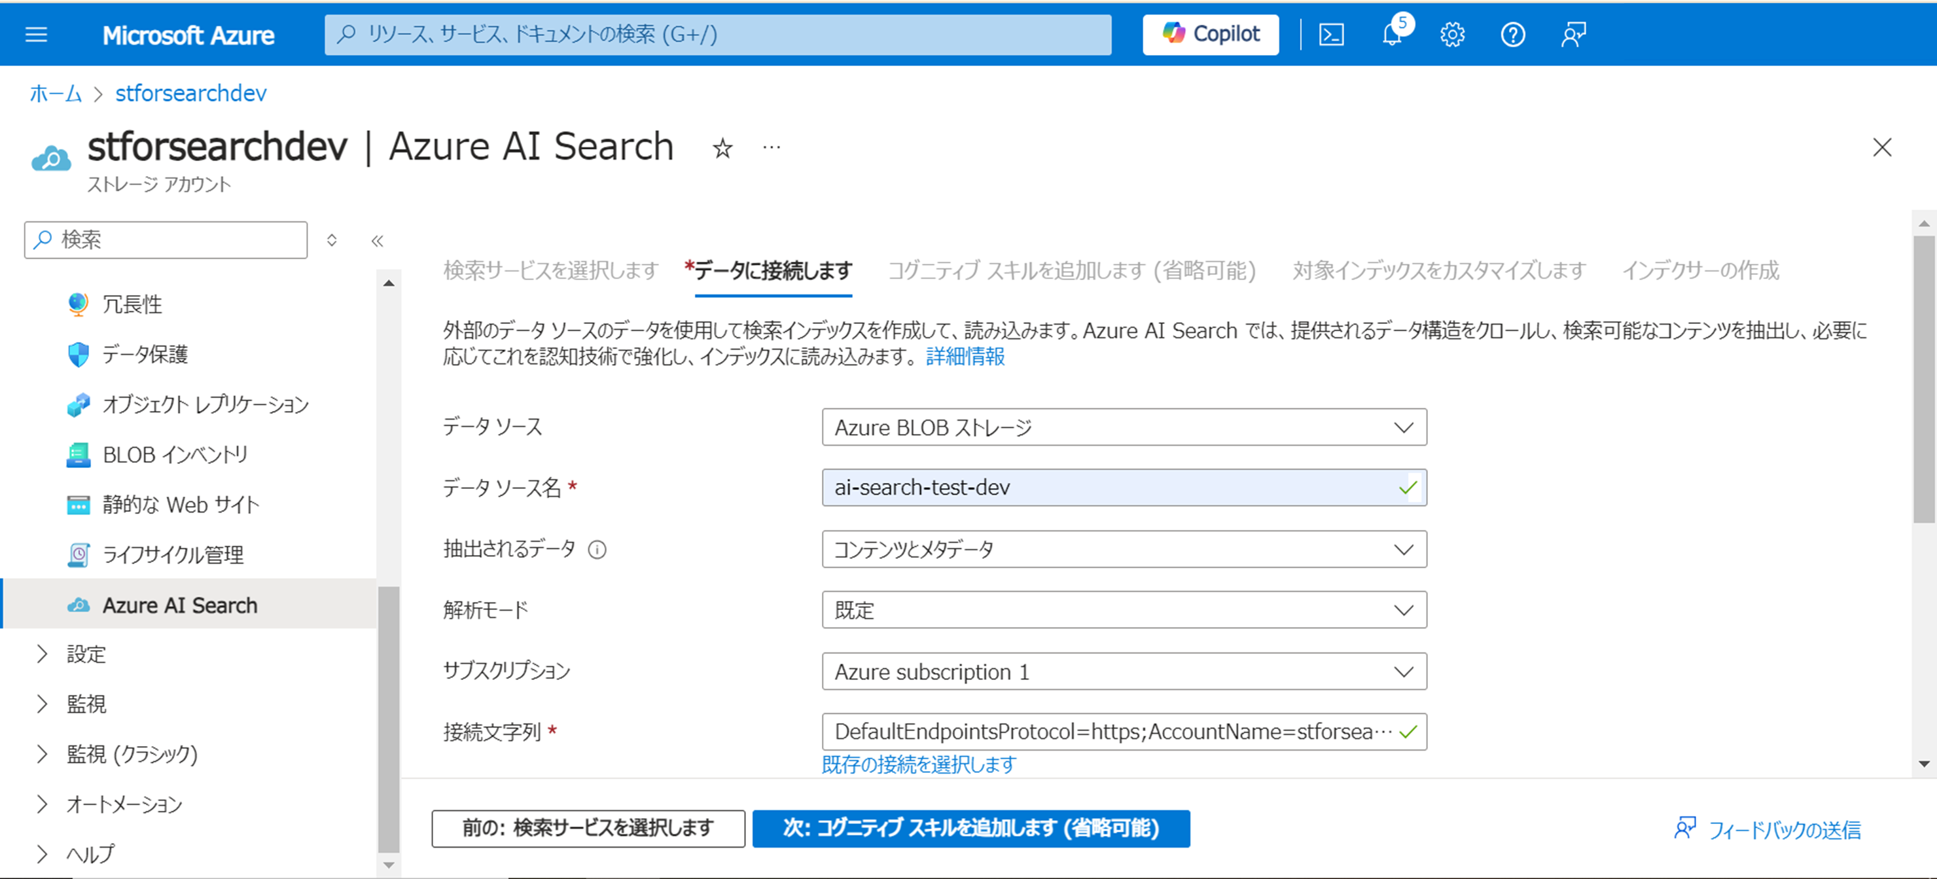Click 次: コグニティブ スキルを追加します button
Screen dimensions: 1937x879
(x=970, y=829)
